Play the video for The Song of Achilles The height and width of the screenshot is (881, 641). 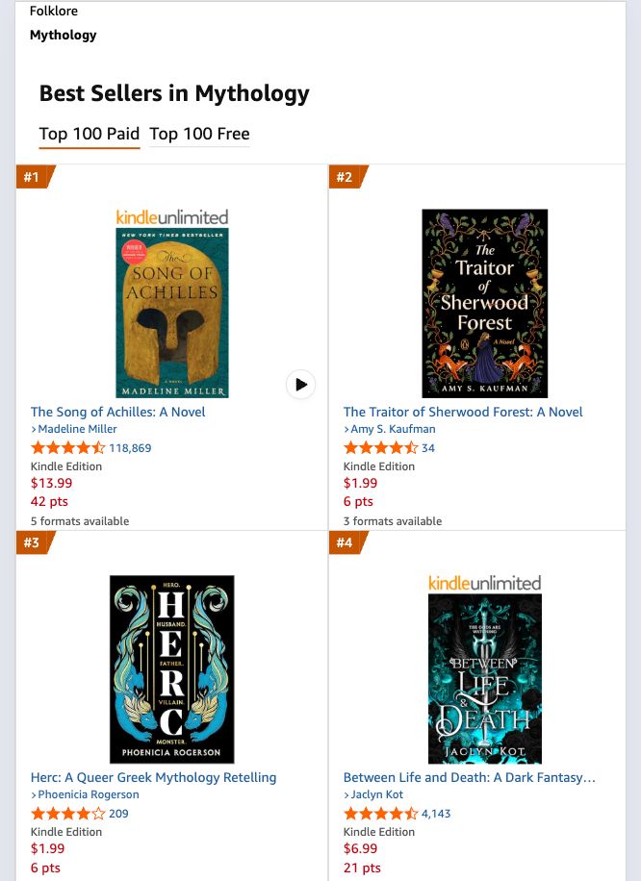click(x=300, y=384)
